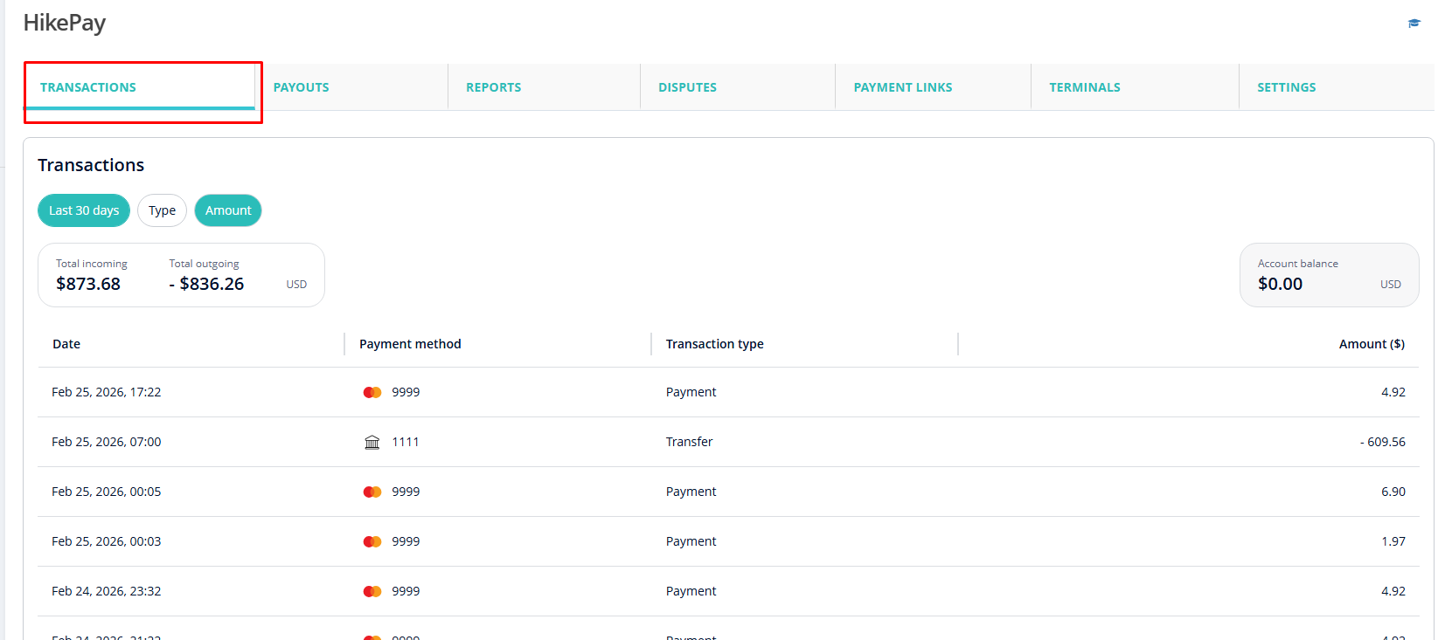This screenshot has height=640, width=1445.
Task: Open the Amount filter chip
Action: tap(228, 210)
